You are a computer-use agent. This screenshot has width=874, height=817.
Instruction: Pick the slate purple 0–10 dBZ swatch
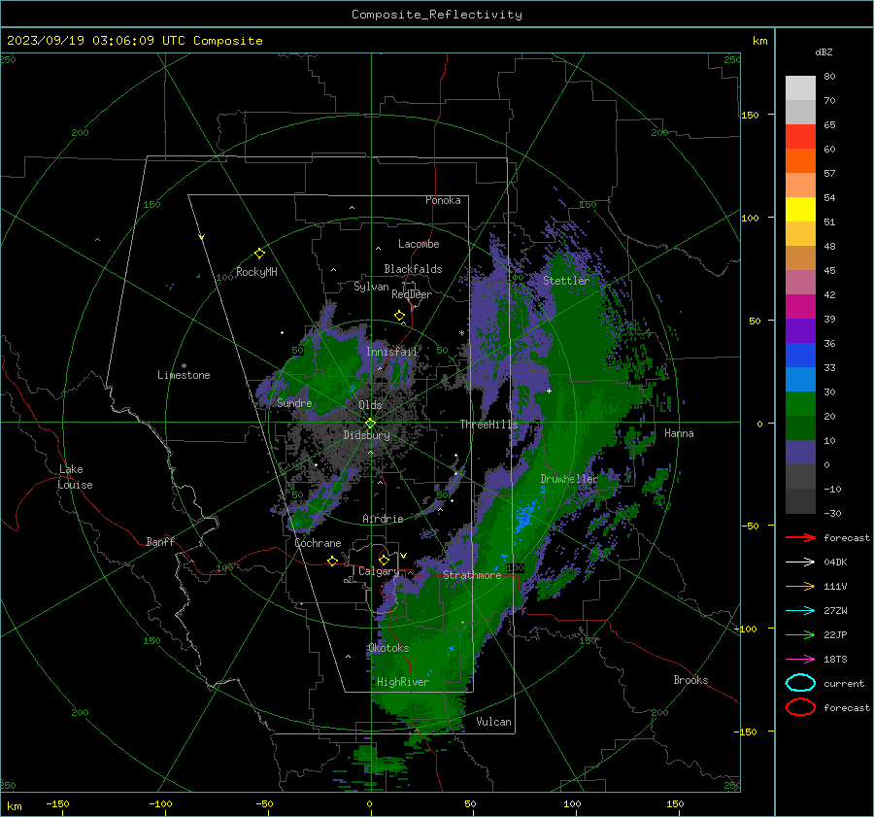pyautogui.click(x=800, y=453)
